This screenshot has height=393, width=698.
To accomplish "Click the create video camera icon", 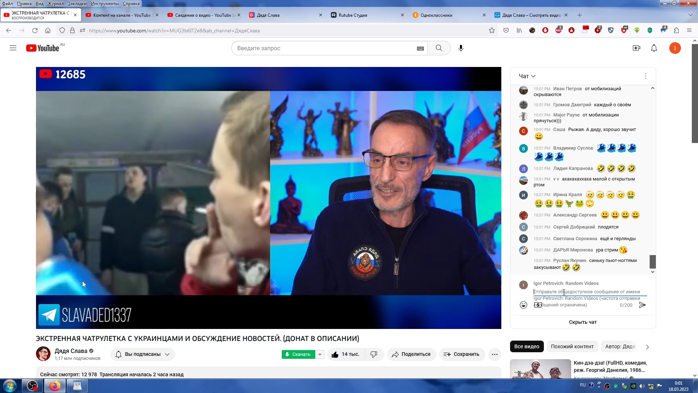I will (x=636, y=48).
